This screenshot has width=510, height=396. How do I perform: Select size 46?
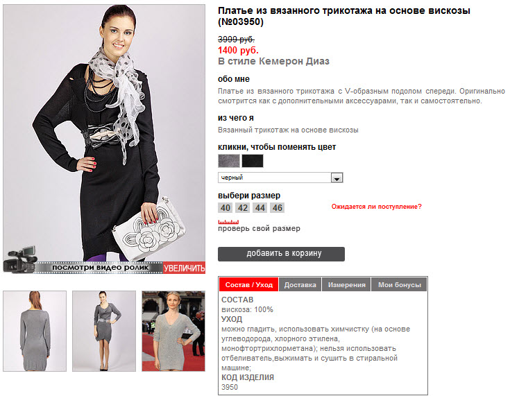277,208
